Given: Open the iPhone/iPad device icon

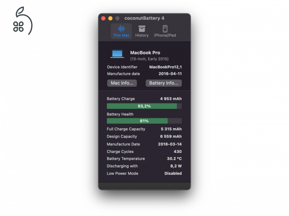Looking at the screenshot, I should coord(165,29).
